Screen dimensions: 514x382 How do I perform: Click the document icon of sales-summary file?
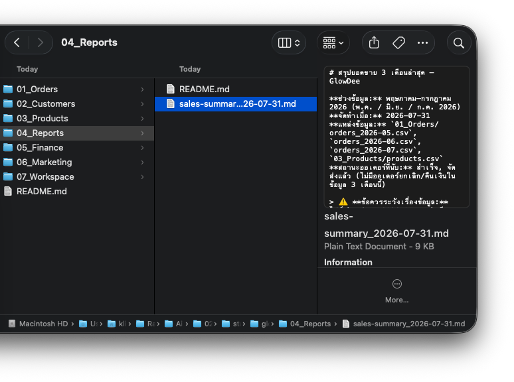171,103
